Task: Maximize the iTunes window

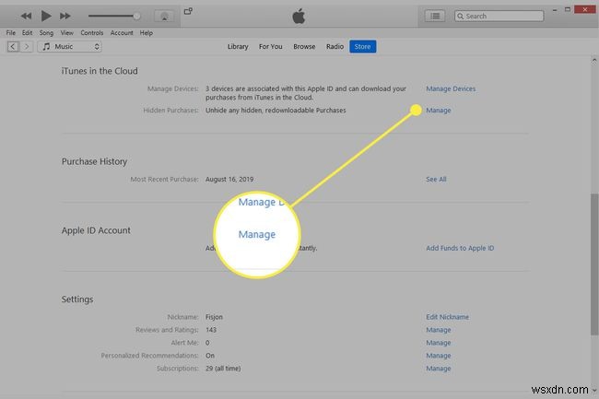Action: pyautogui.click(x=568, y=9)
